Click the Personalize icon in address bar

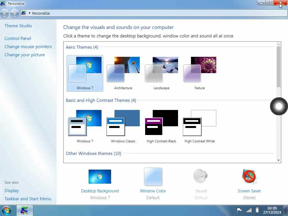(x=24, y=13)
